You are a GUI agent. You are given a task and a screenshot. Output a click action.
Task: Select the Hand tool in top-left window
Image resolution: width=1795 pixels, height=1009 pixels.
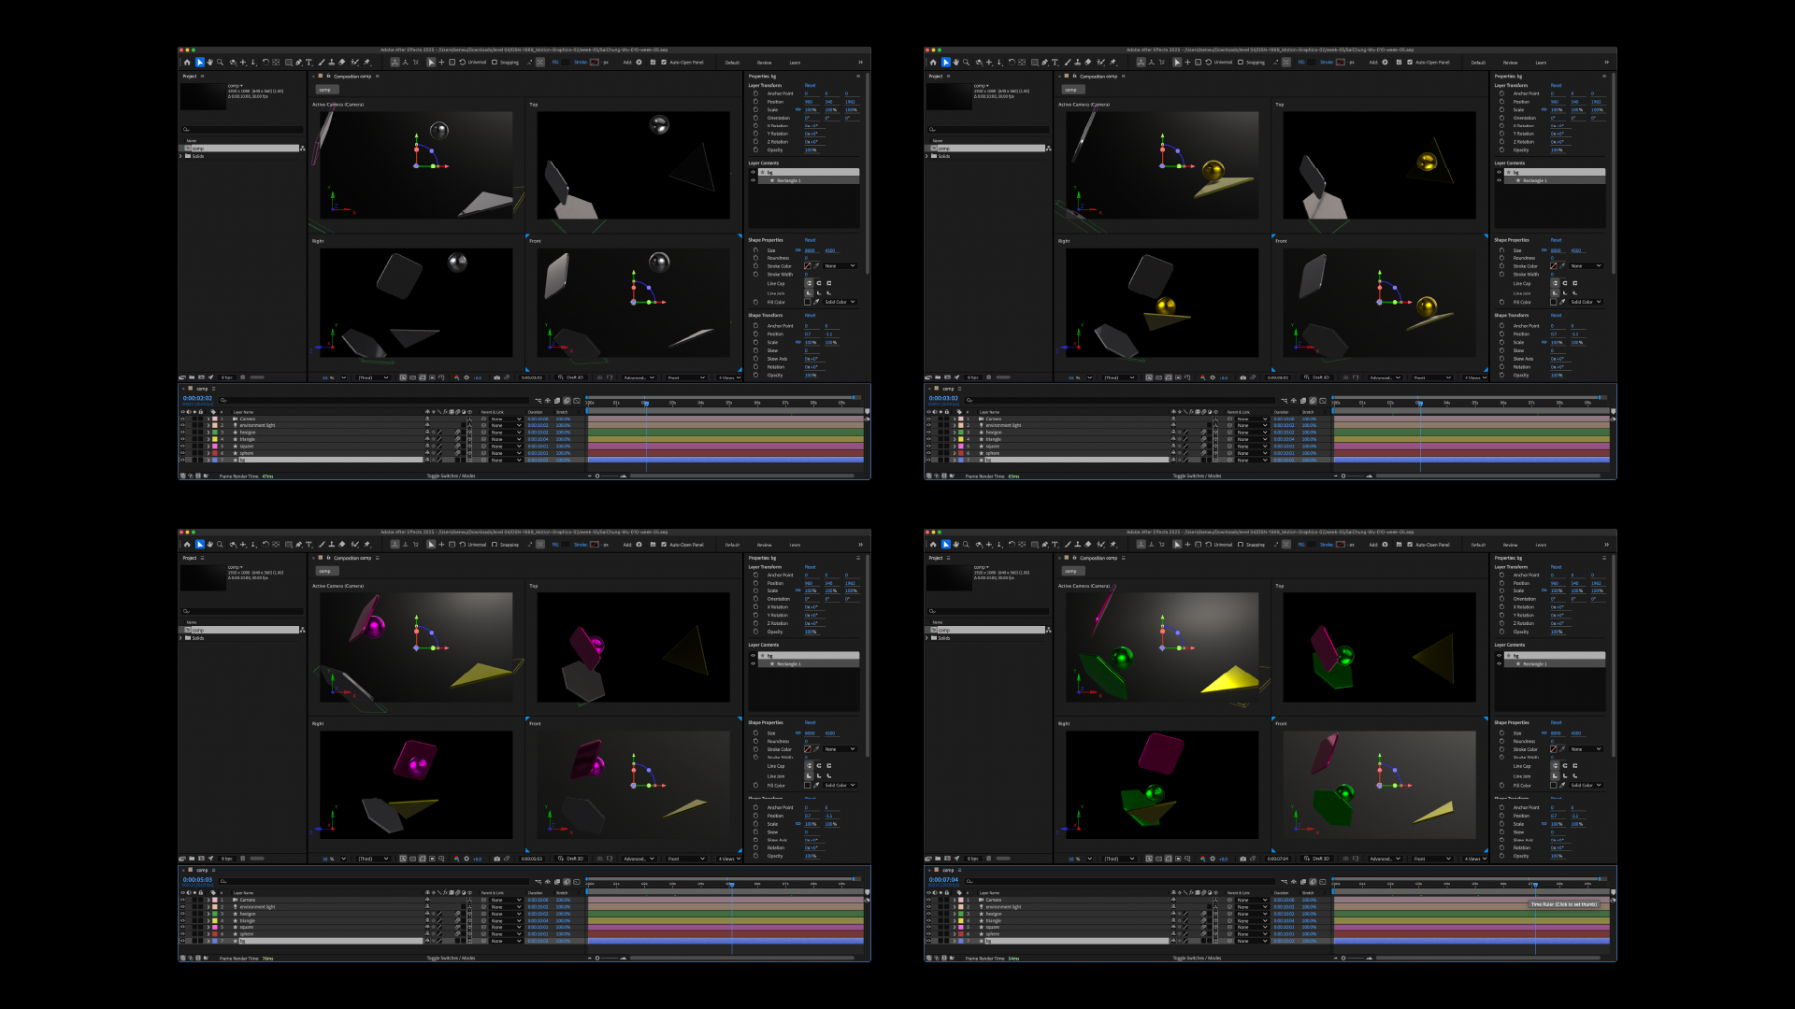point(209,63)
